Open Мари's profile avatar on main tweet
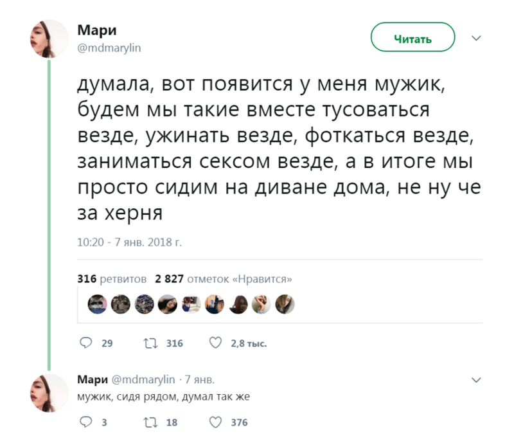The image size is (514, 434). click(48, 39)
